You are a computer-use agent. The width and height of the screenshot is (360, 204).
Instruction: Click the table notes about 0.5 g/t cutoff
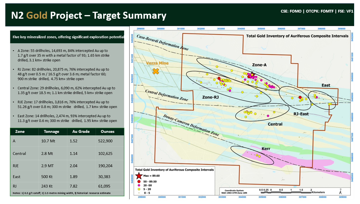(x=61, y=193)
